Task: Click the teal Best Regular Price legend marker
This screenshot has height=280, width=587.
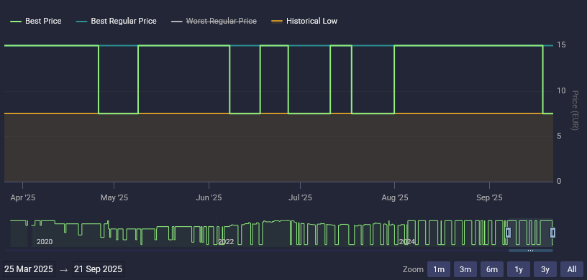Action: (x=81, y=22)
